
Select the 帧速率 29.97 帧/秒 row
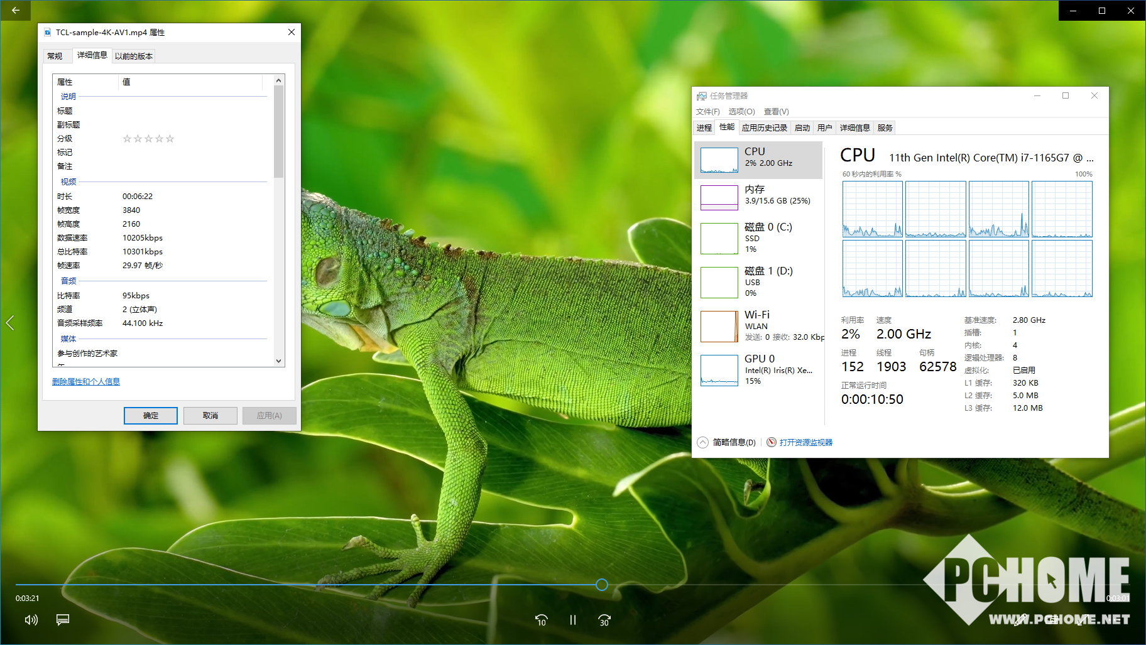click(x=162, y=266)
